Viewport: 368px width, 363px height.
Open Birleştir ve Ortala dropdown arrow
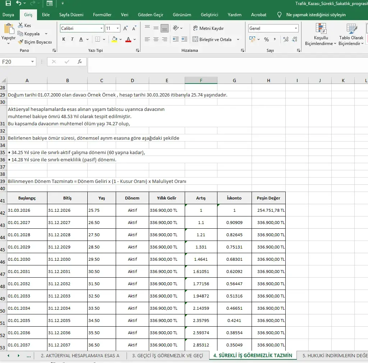point(238,40)
